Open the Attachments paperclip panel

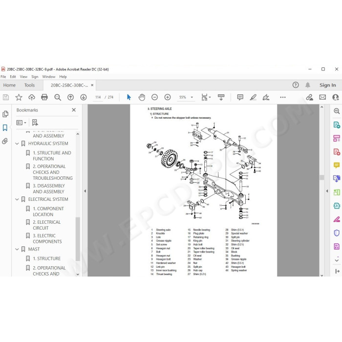5,141
